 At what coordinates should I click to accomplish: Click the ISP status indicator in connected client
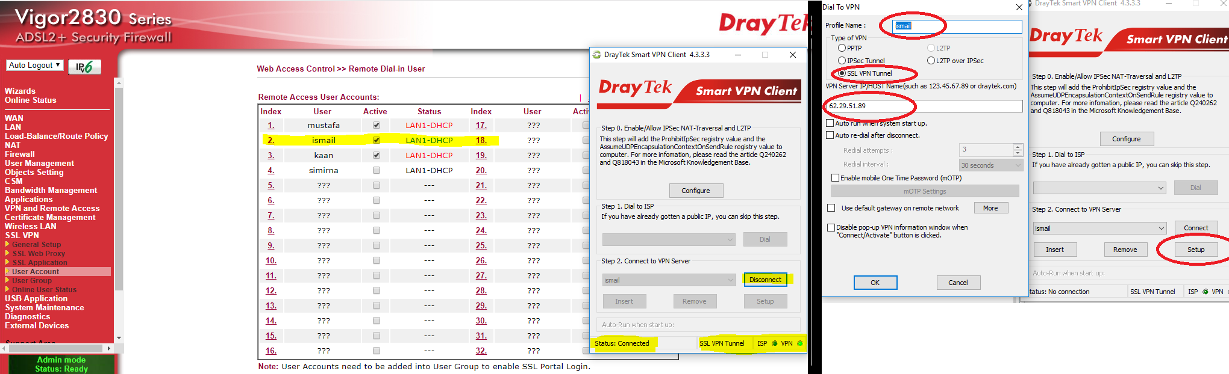pyautogui.click(x=775, y=343)
